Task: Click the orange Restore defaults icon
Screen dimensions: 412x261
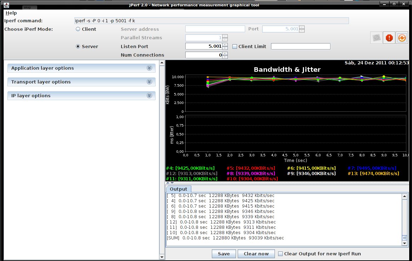Action: 402,38
